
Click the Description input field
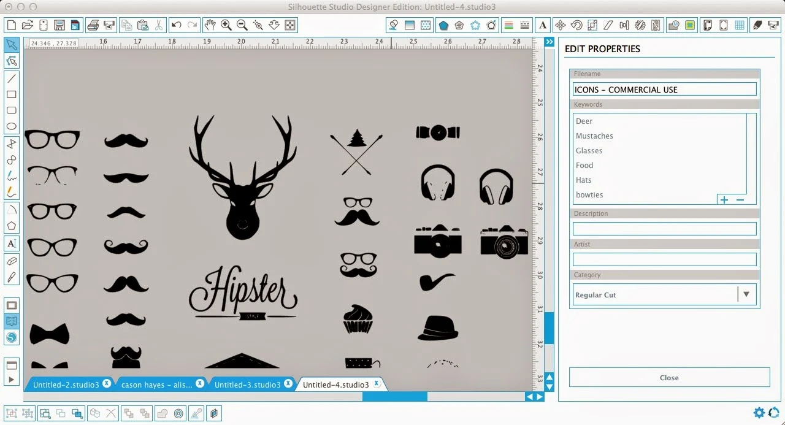[664, 229]
